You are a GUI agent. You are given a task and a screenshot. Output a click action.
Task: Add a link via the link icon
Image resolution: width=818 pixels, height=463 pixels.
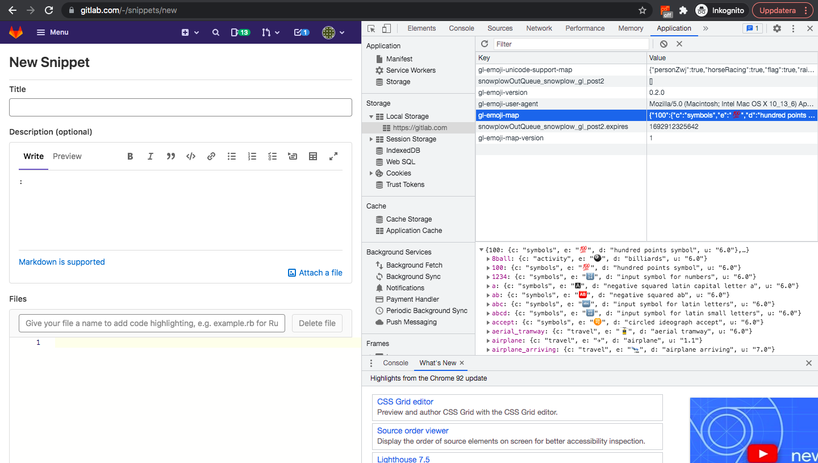(x=211, y=156)
